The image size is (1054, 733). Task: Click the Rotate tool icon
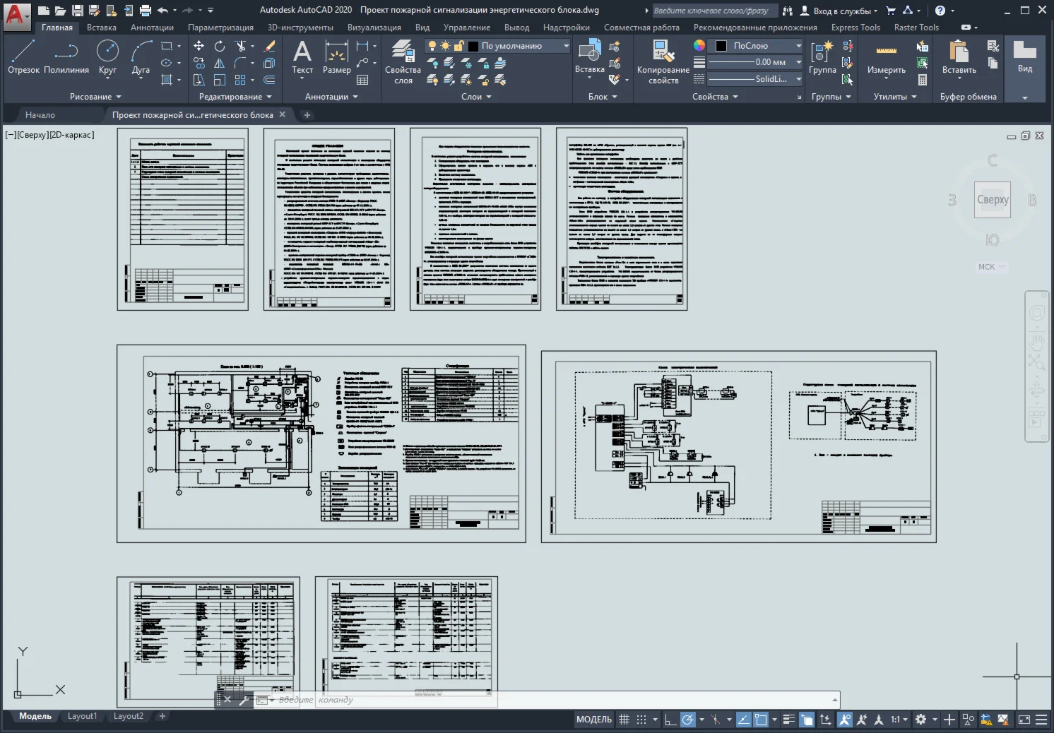(220, 46)
